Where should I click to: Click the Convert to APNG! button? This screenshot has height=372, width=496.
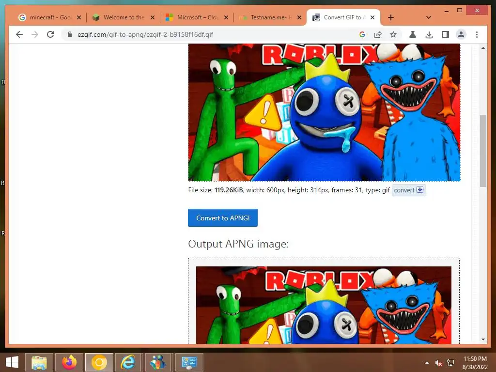[223, 217]
